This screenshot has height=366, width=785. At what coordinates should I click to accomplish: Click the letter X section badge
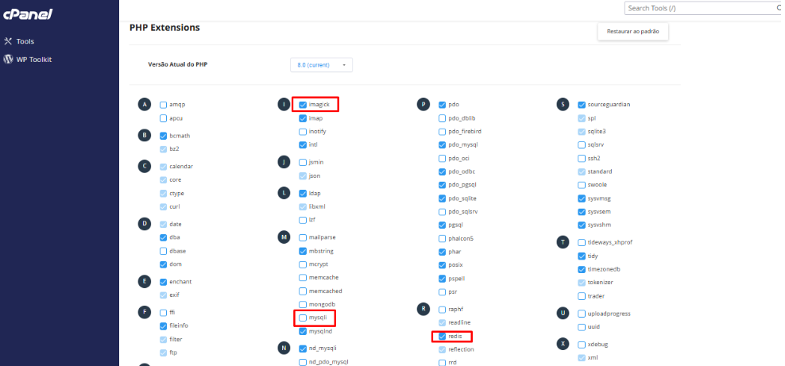(563, 344)
